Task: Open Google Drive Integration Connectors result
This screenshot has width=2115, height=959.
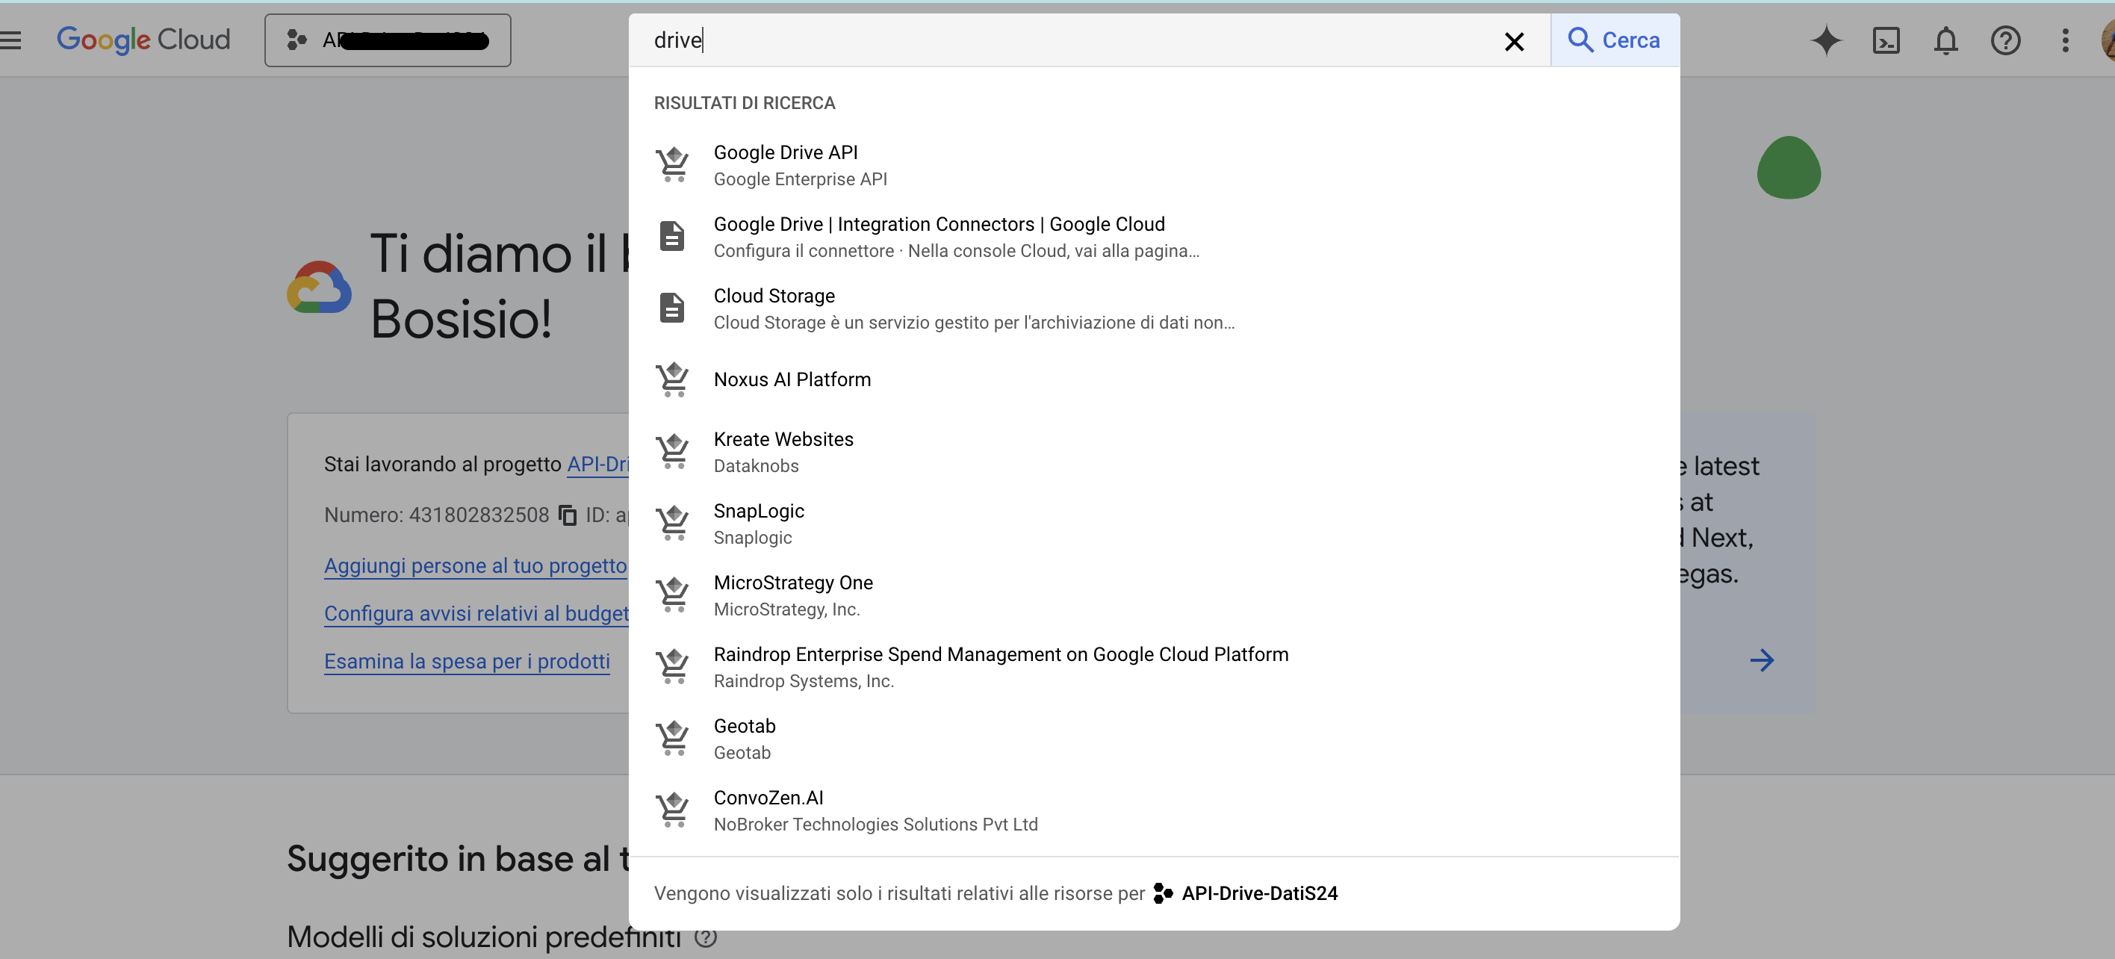Action: 939,236
